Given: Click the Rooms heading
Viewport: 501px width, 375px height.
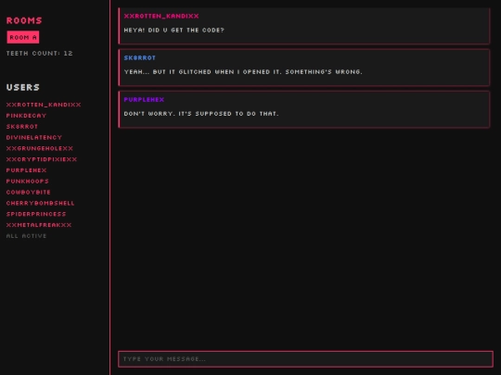Looking at the screenshot, I should [24, 20].
